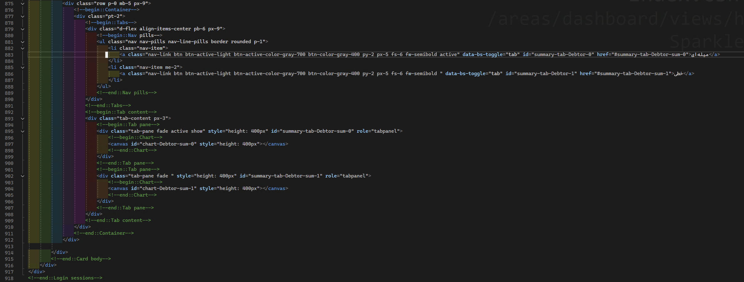Collapse the active tab-pane at line 895
The width and height of the screenshot is (744, 282).
(23, 131)
